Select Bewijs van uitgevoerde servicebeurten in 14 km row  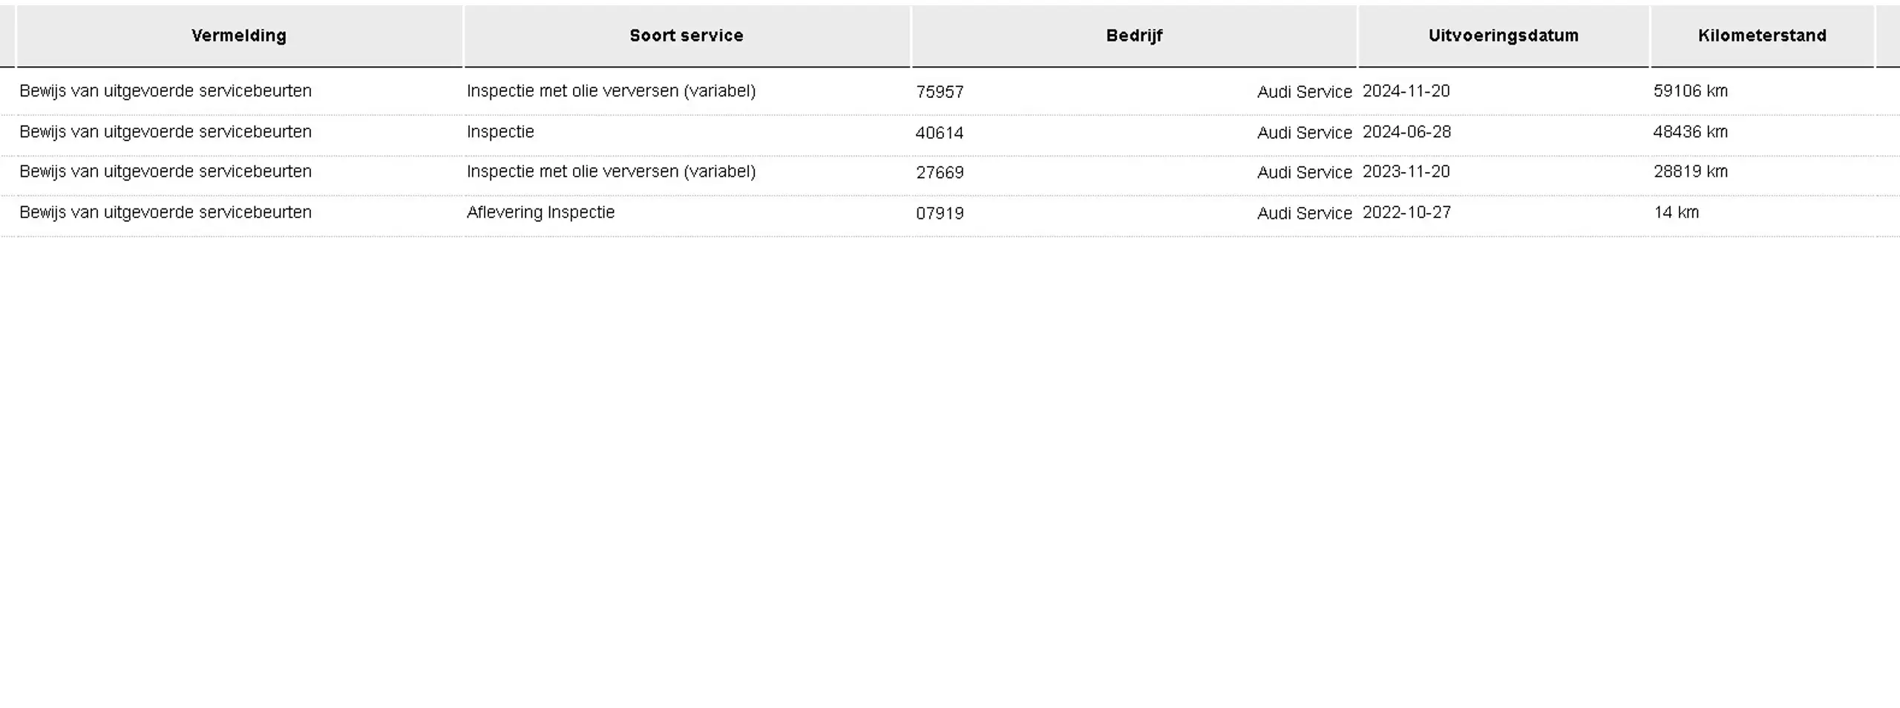click(166, 212)
